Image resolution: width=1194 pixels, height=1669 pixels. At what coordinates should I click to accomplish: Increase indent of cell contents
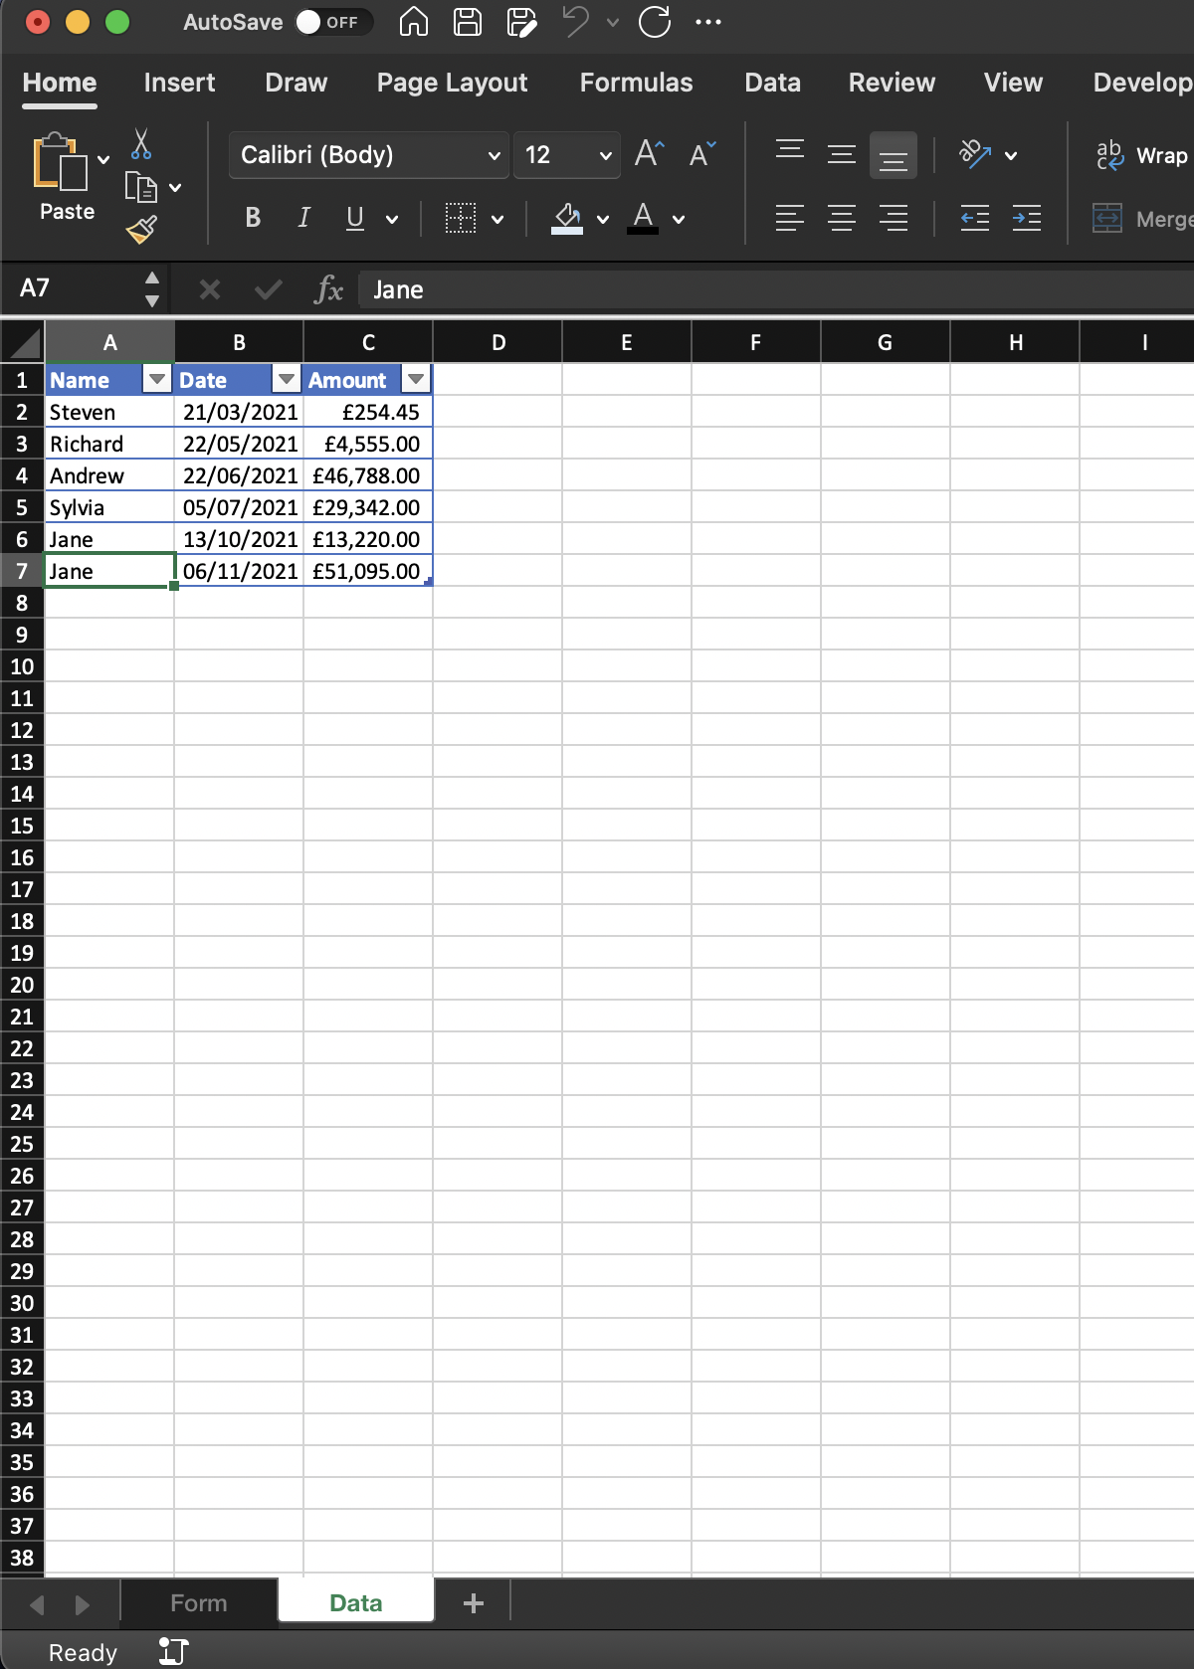click(x=1026, y=218)
